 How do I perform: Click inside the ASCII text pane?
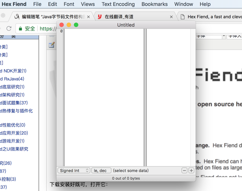168,97
